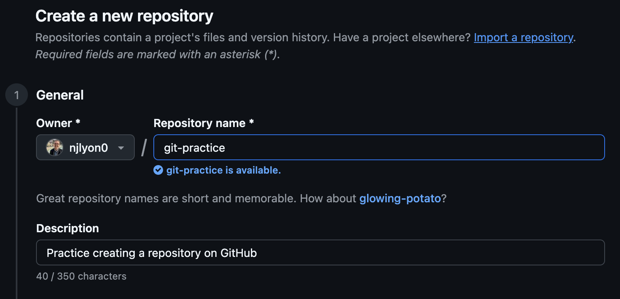Click the Repository name label

coord(203,123)
